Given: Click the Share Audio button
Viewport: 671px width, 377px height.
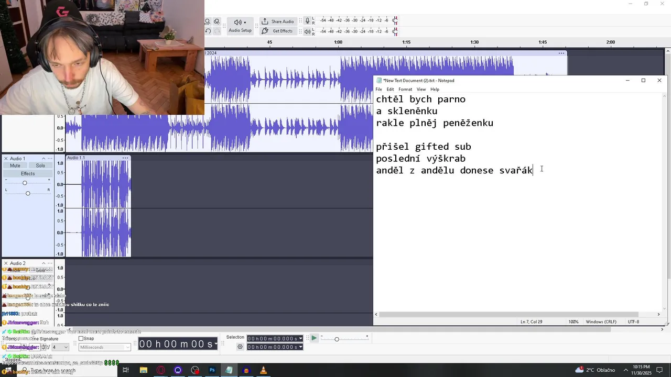Looking at the screenshot, I should tap(278, 21).
